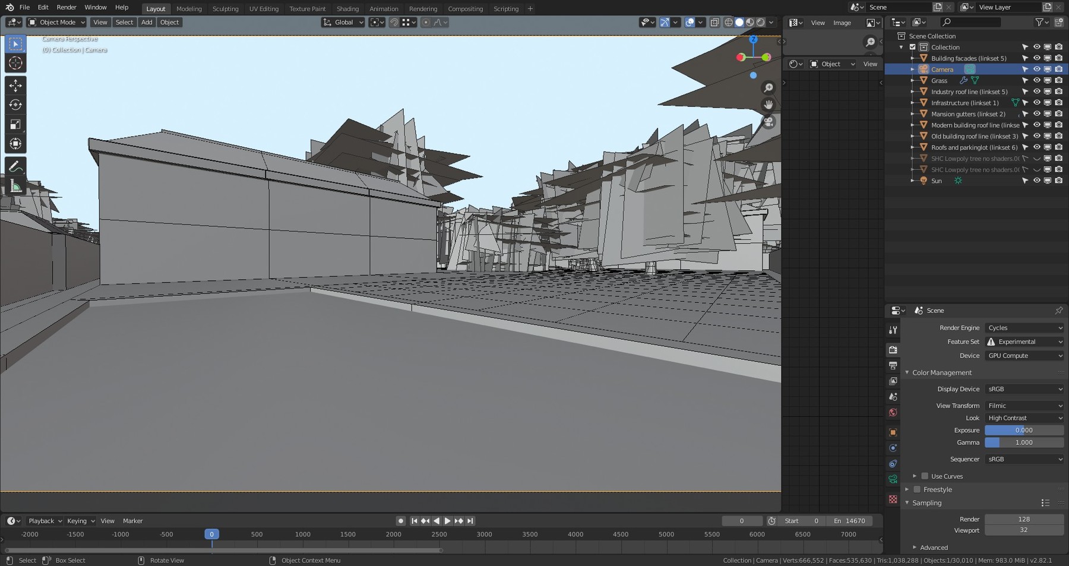
Task: Pin the Scene properties editor
Action: click(1058, 311)
